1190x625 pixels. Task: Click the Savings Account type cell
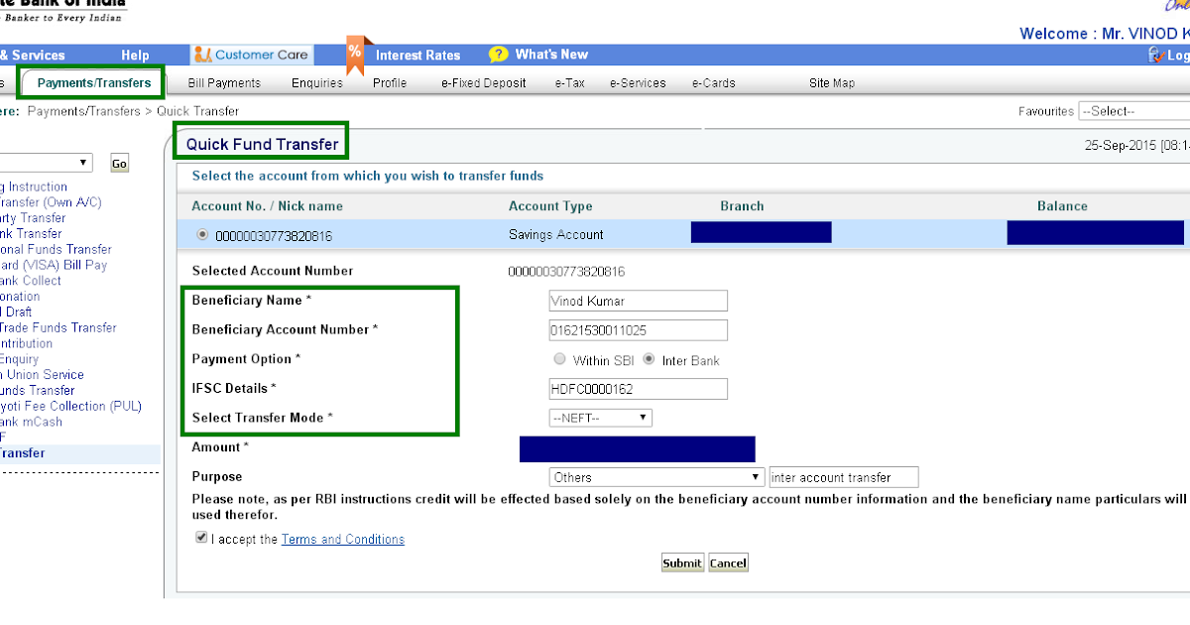click(x=555, y=235)
